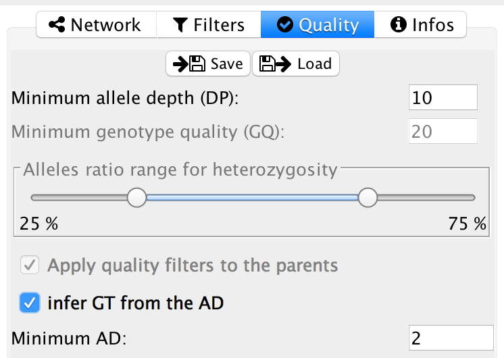Click the info circle icon on Infos tab
This screenshot has width=504, height=358.
(399, 26)
